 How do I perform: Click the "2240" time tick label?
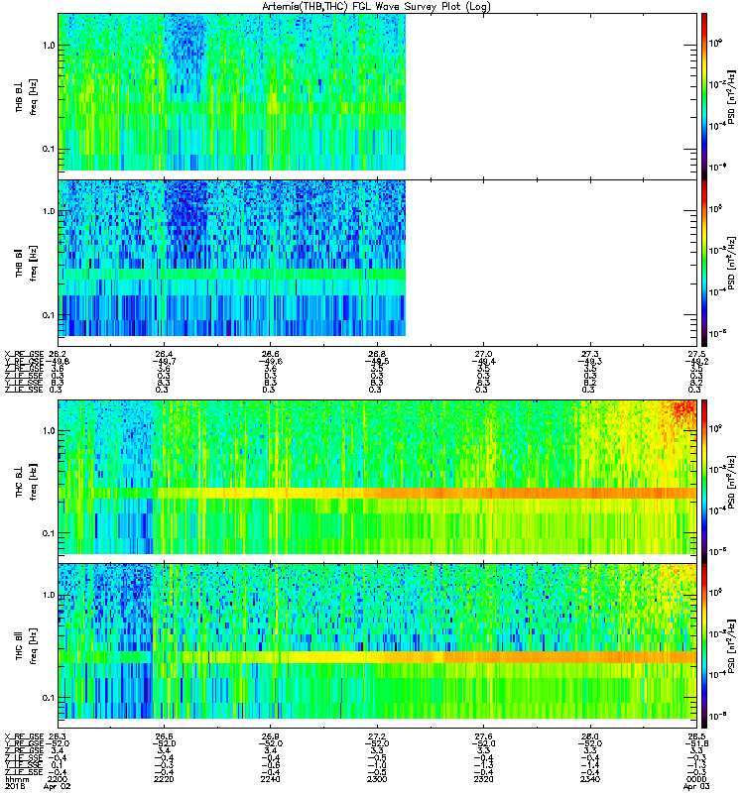click(270, 779)
